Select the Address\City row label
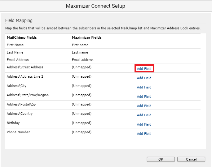 click(x=16, y=86)
